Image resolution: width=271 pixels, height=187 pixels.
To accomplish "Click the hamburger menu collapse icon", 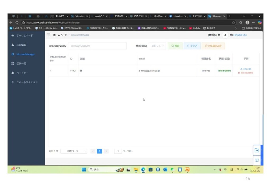I will (x=48, y=35).
